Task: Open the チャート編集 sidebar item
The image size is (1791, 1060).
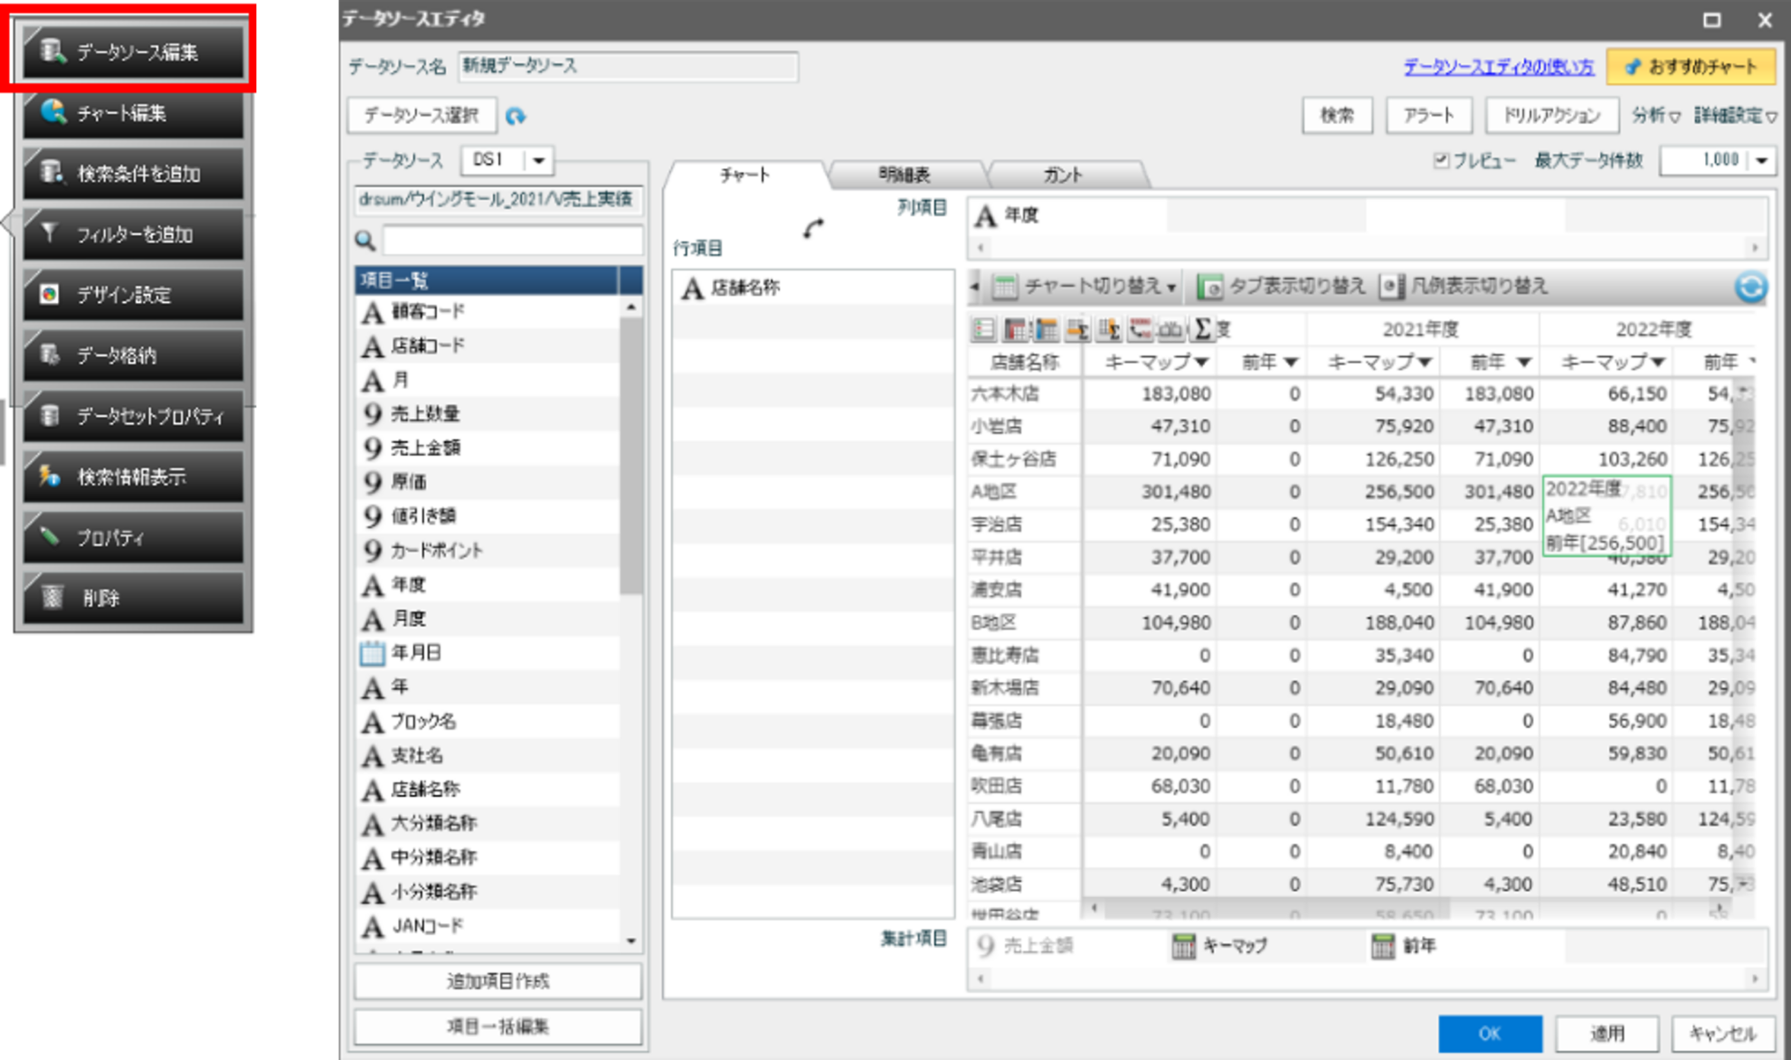Action: click(x=133, y=113)
